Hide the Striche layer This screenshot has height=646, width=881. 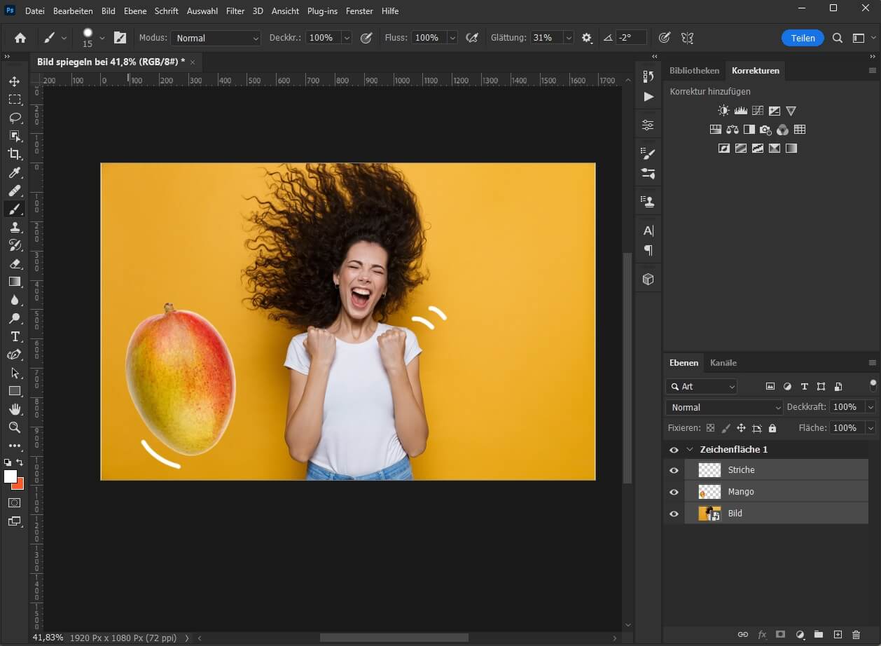coord(673,470)
